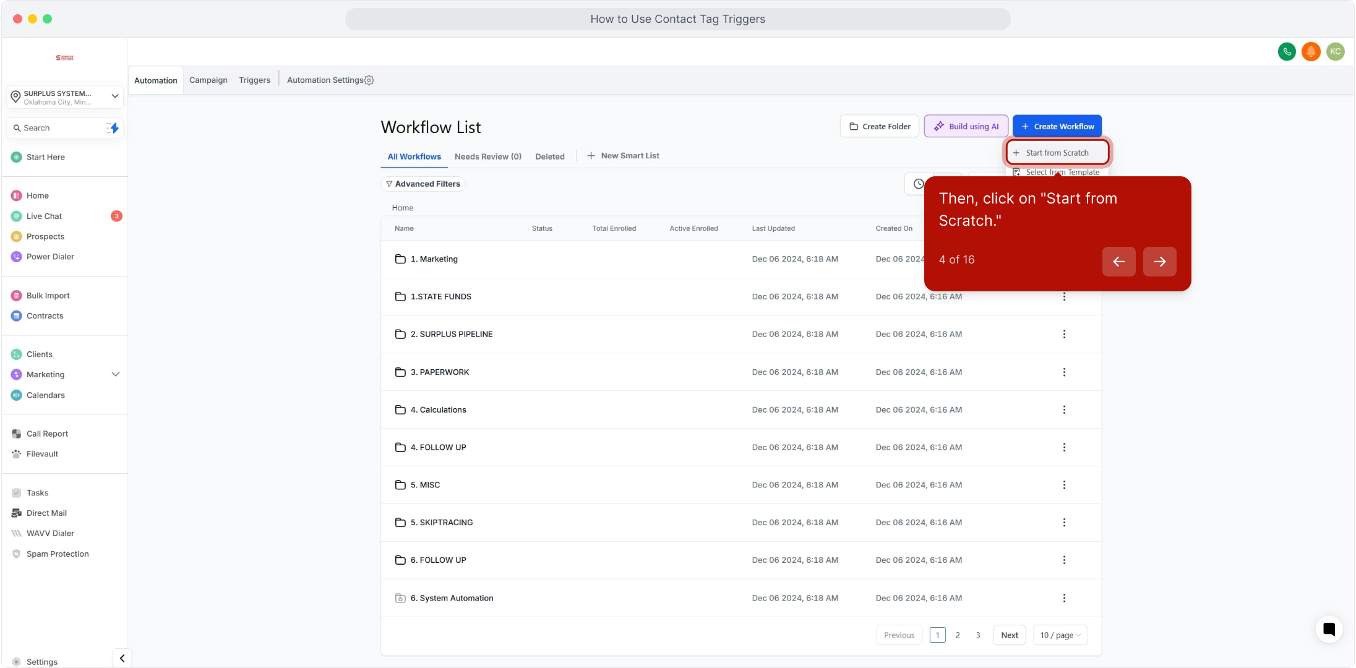Open the Power Dialer sidebar item

50,257
